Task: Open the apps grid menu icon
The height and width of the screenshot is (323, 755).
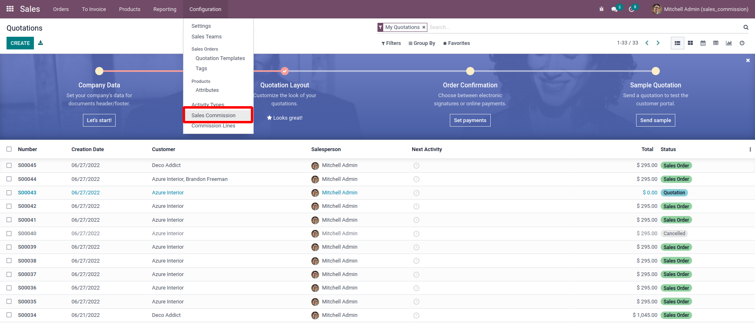Action: tap(10, 9)
